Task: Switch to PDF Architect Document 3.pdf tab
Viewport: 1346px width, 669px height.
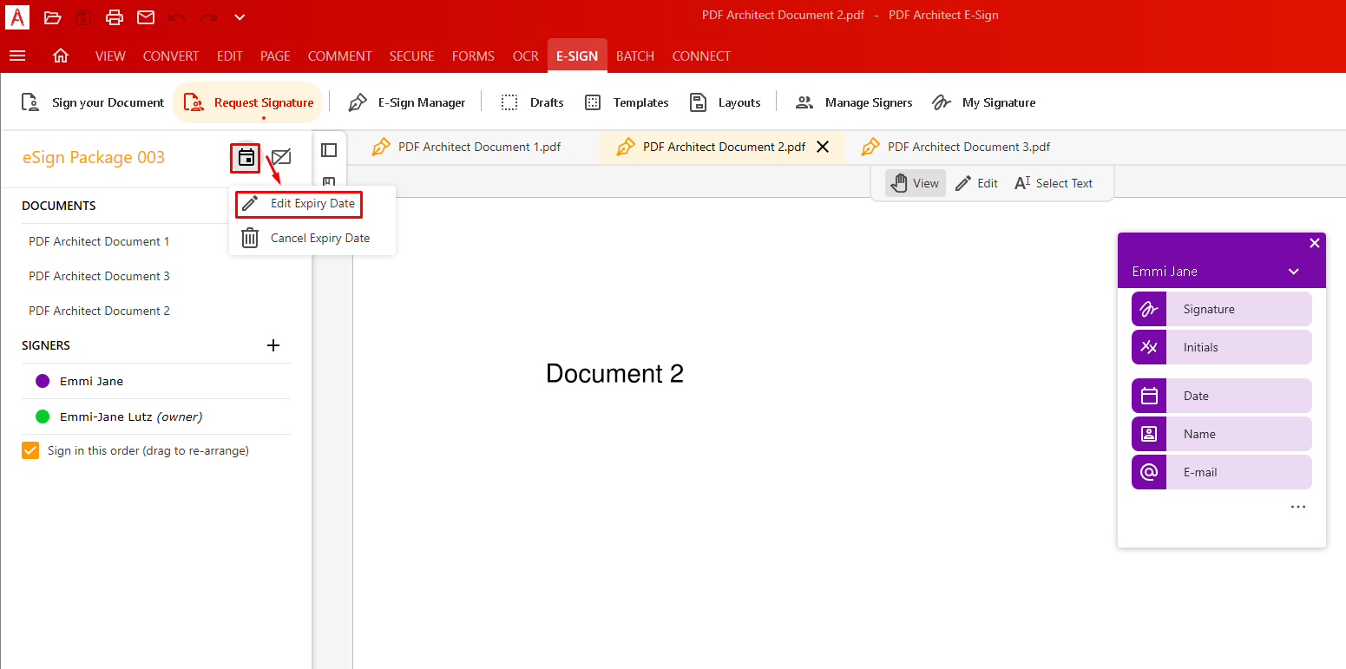Action: (x=956, y=147)
